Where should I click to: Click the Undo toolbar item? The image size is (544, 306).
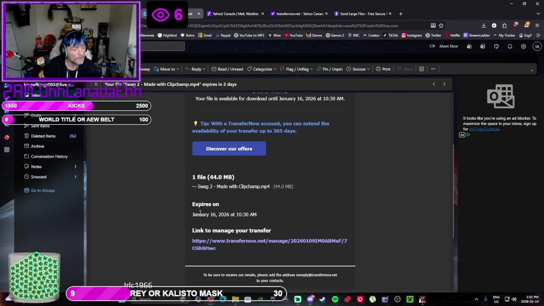405,69
